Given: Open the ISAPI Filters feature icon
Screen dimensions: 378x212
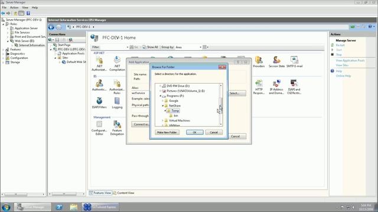Looking at the screenshot, I should point(99,103).
